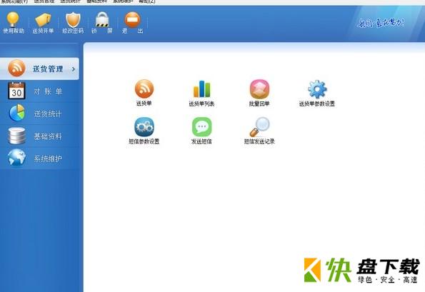This screenshot has width=425, height=292.
Task: Open 系统维护 globe item in the sidebar
Action: pos(39,158)
